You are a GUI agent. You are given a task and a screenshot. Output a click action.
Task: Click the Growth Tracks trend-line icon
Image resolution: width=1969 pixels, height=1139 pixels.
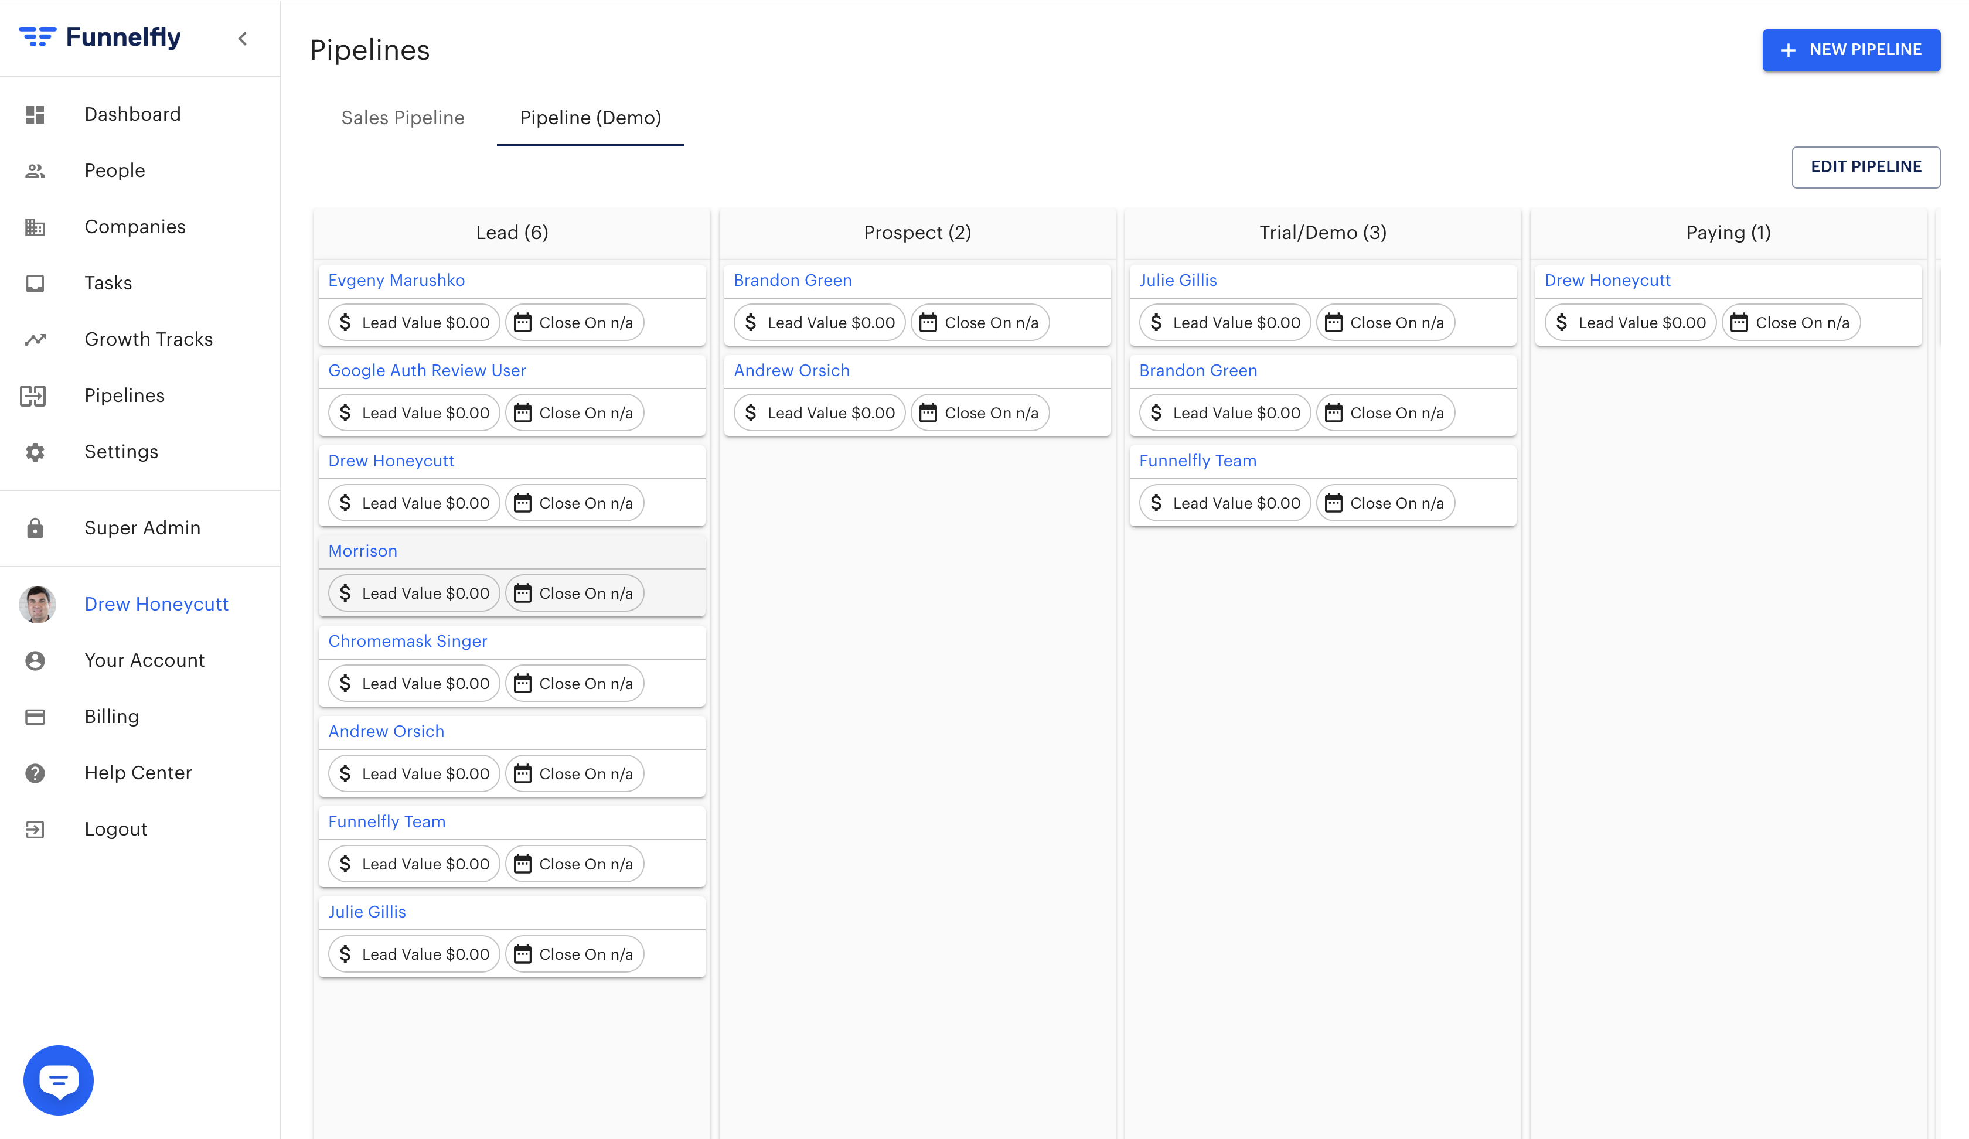35,340
